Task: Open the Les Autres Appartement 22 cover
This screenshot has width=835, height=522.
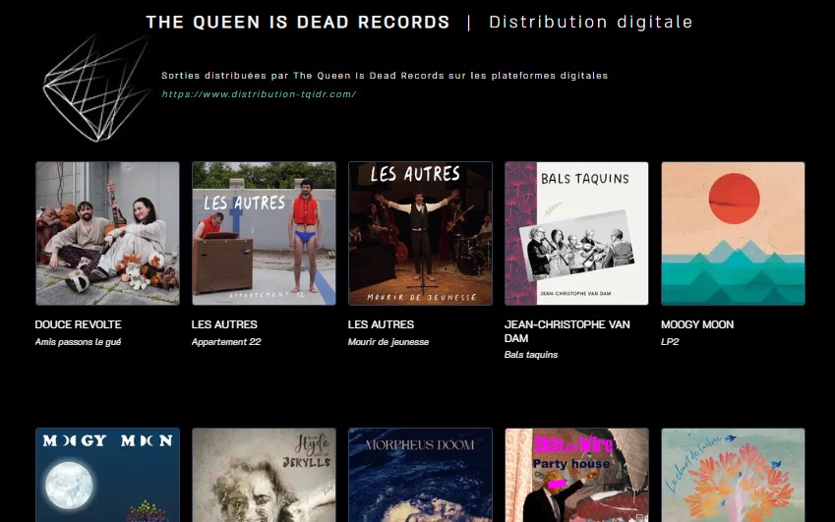Action: tap(265, 234)
